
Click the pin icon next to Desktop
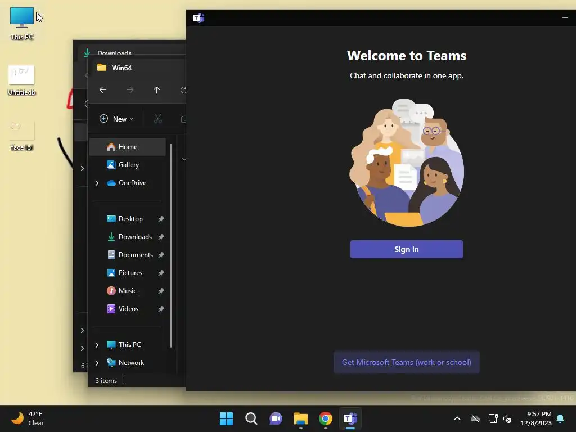[x=161, y=219]
